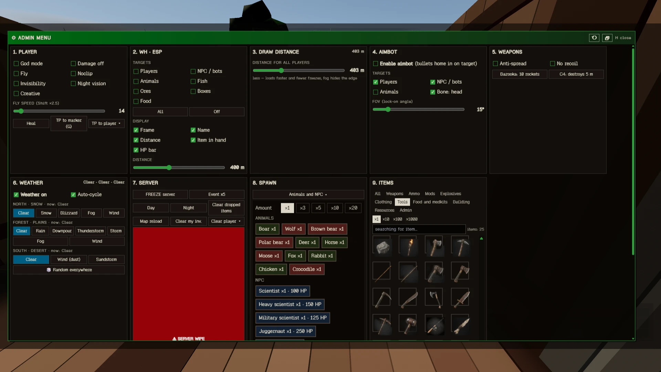Click Clear dropped items button
The height and width of the screenshot is (372, 661).
pyautogui.click(x=226, y=208)
